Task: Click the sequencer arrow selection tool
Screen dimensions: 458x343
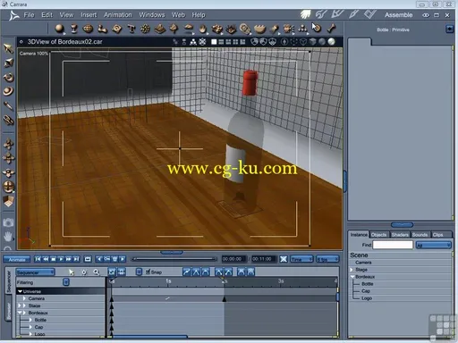Action: click(x=71, y=272)
